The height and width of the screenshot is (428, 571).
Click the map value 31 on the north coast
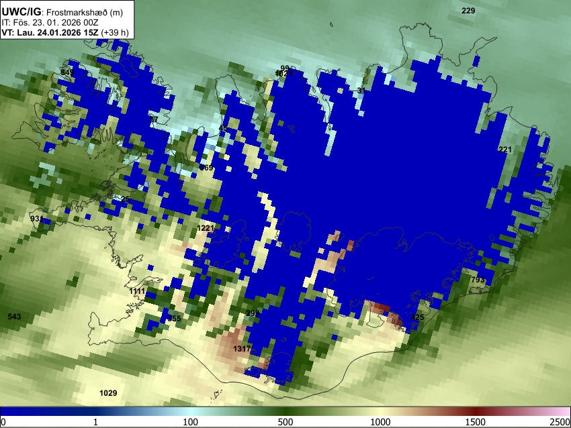[361, 91]
